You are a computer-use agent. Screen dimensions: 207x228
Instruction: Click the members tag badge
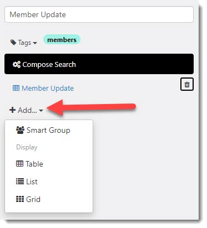click(x=62, y=39)
